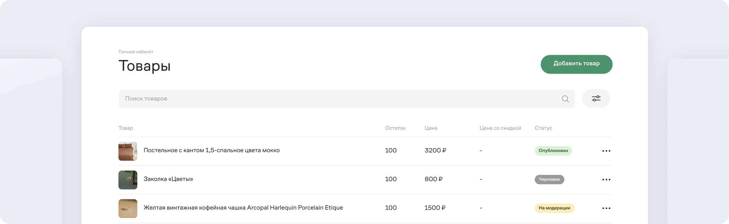This screenshot has width=729, height=224.
Task: Open the three-dot menu for Заколка «Цветы»
Action: (x=606, y=180)
